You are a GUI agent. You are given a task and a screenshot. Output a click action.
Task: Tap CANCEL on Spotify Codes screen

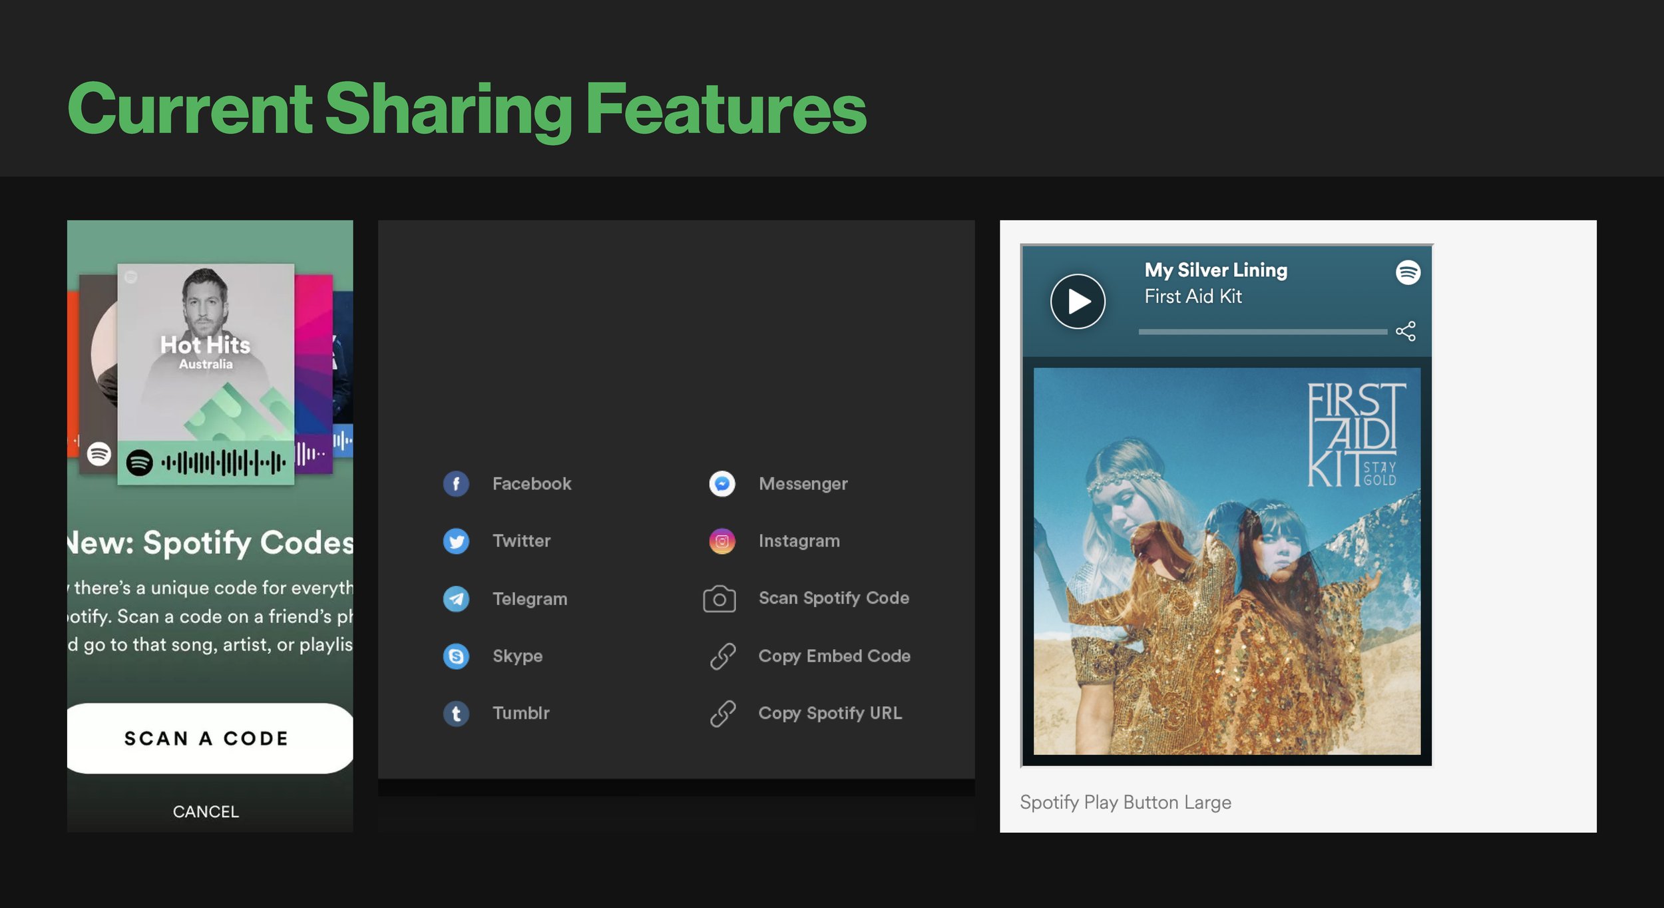point(206,811)
